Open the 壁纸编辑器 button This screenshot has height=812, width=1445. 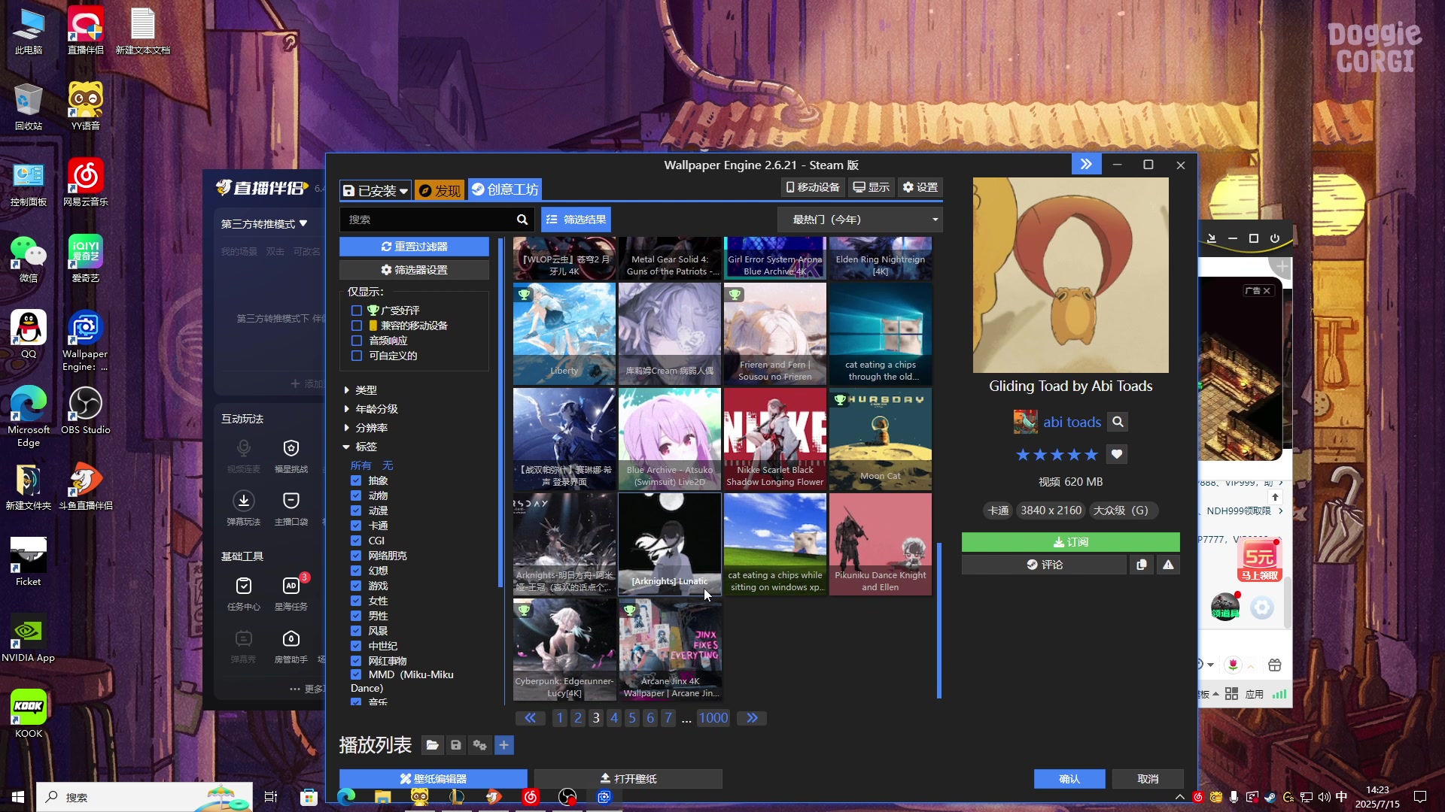[x=433, y=779]
